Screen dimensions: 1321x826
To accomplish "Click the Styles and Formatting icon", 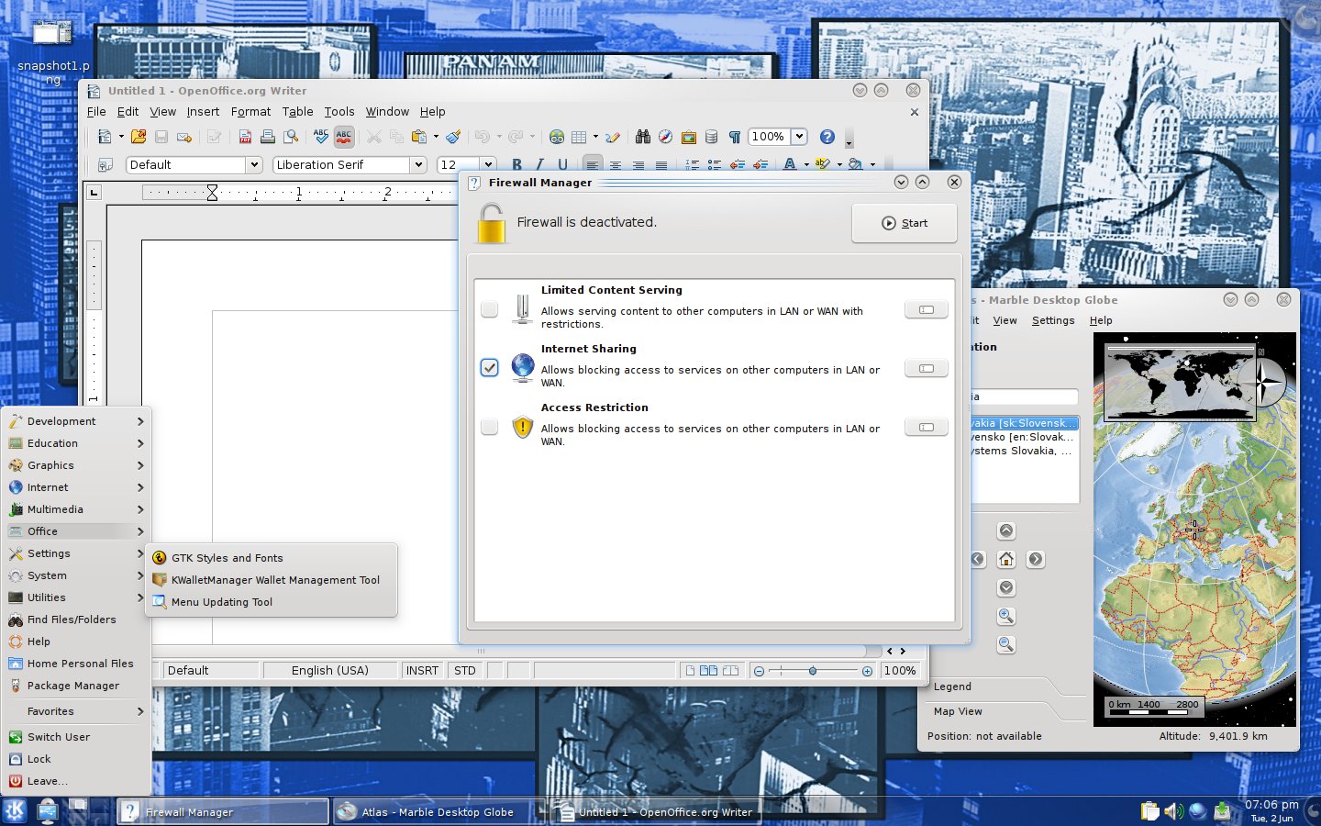I will coord(105,164).
